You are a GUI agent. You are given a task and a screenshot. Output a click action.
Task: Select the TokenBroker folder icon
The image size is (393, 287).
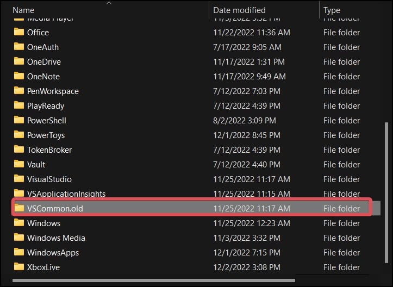pos(19,149)
